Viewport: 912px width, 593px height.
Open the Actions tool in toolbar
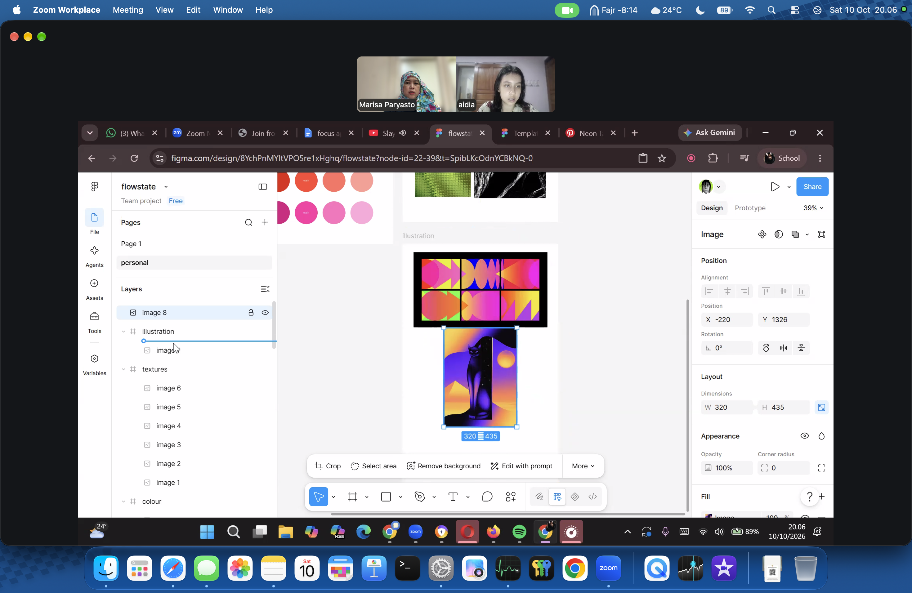coord(510,497)
